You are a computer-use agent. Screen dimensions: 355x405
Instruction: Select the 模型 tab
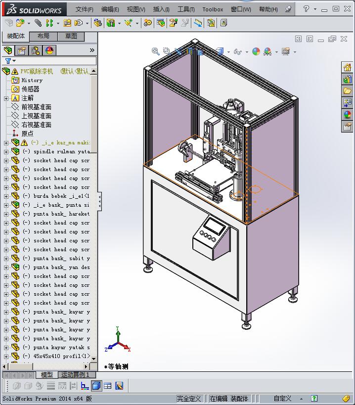point(47,375)
